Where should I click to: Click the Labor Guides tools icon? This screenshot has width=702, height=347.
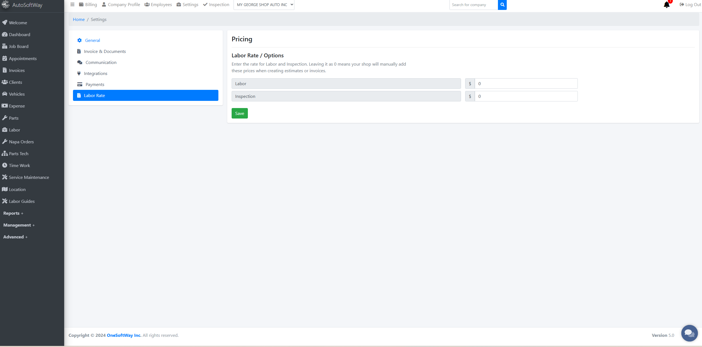(5, 201)
